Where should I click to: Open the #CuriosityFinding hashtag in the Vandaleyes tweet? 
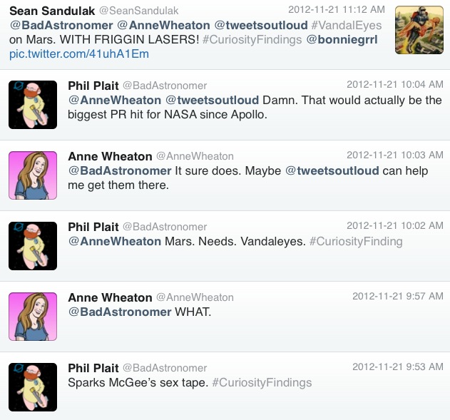tap(356, 241)
